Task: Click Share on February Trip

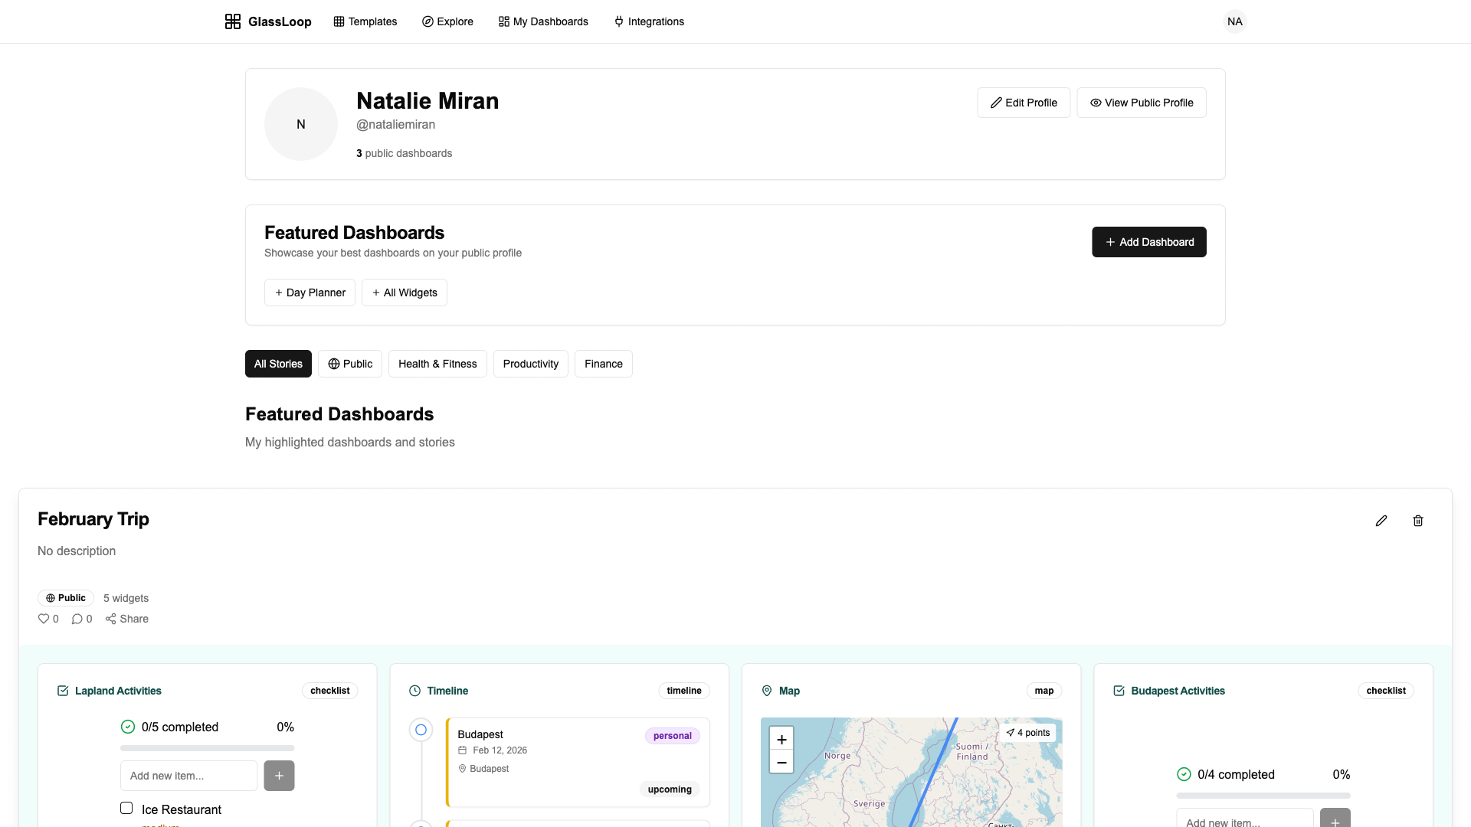Action: point(127,619)
